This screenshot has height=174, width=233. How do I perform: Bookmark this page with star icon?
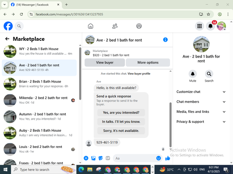[x=208, y=14]
